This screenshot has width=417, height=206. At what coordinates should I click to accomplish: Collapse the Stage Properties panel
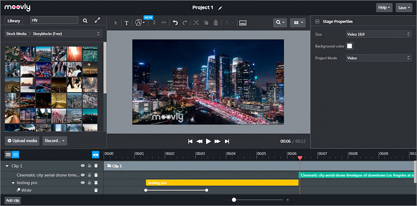(x=317, y=21)
